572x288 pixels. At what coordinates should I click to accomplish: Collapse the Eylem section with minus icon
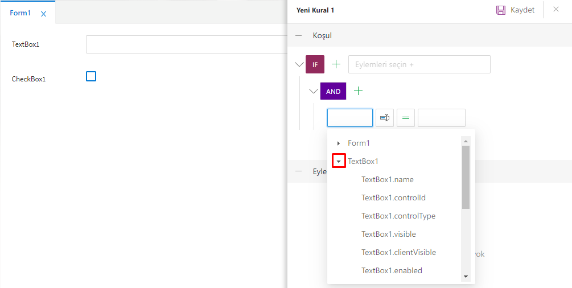coord(299,171)
